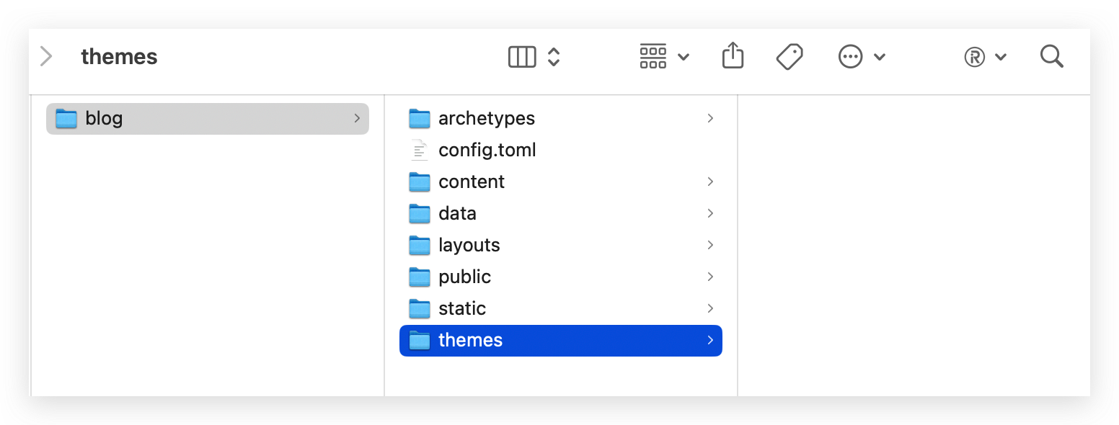Open the view mode up/down stepper
This screenshot has width=1119, height=425.
[x=554, y=57]
